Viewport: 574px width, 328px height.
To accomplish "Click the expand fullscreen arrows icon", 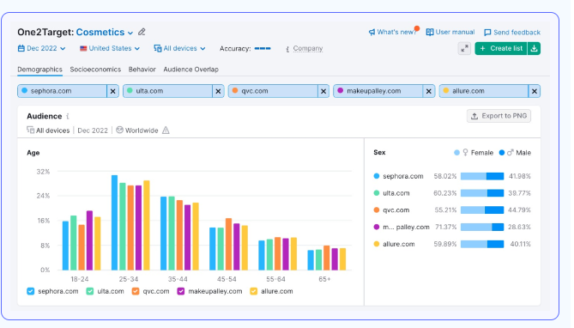I will (x=464, y=48).
